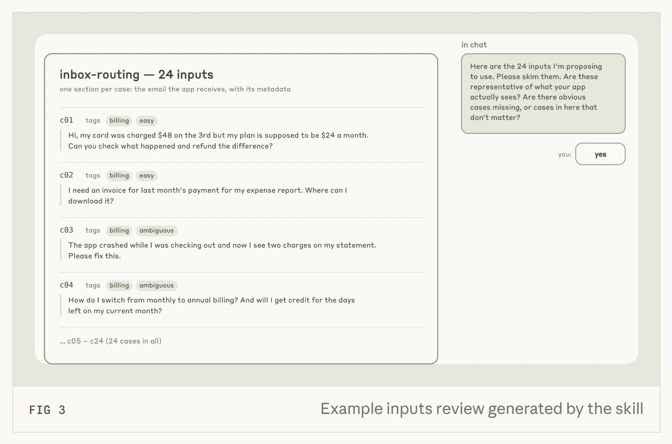Image resolution: width=672 pixels, height=444 pixels.
Task: Click the billing tag on case c02
Action: click(x=119, y=176)
